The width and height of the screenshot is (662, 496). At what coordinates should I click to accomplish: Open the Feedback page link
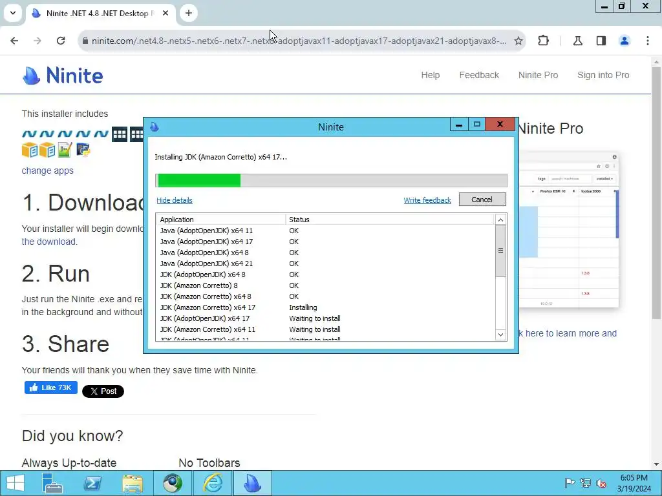pyautogui.click(x=479, y=75)
